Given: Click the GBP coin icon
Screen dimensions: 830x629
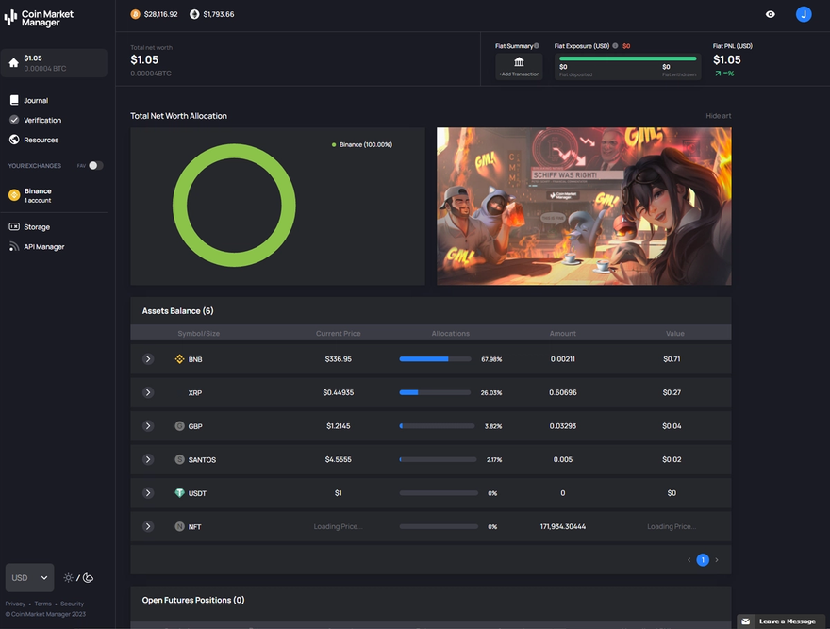Looking at the screenshot, I should pos(179,426).
